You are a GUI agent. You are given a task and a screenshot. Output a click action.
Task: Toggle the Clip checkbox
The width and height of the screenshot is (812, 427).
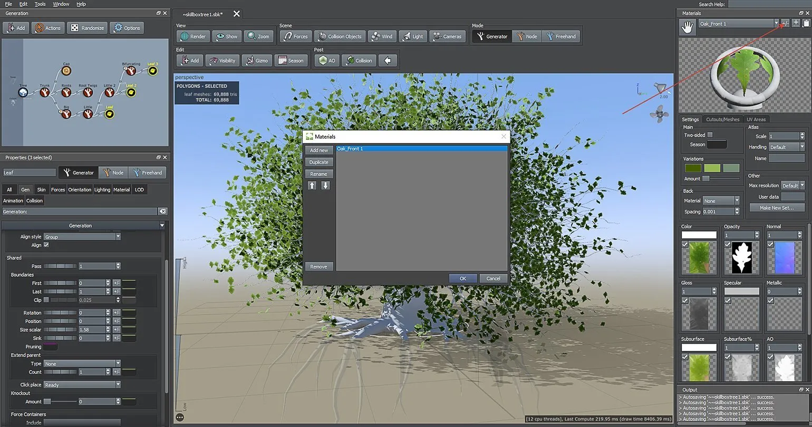coord(46,300)
